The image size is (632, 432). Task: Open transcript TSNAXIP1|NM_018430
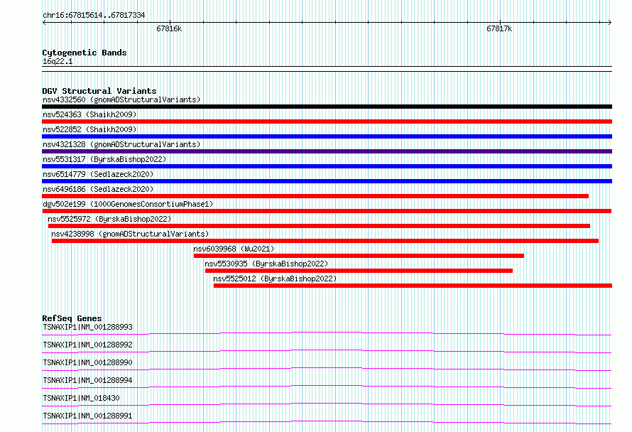coord(81,398)
